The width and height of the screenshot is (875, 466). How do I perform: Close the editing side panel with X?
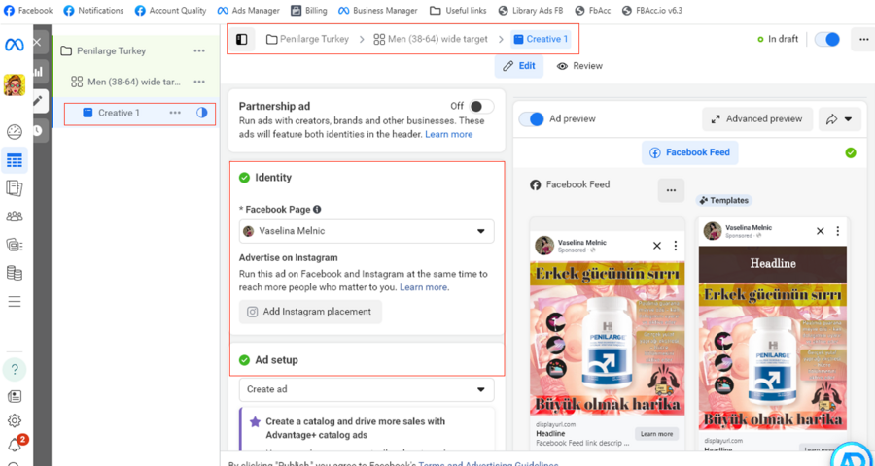(37, 42)
